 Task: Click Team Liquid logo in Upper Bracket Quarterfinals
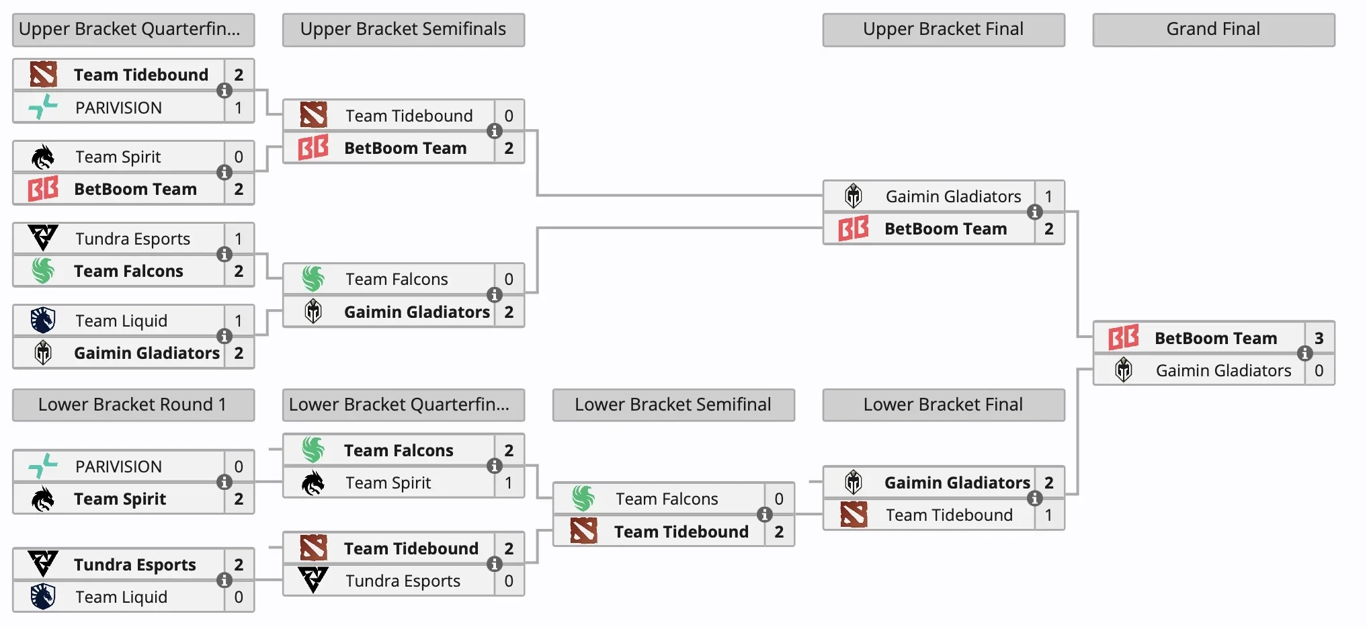coord(43,321)
